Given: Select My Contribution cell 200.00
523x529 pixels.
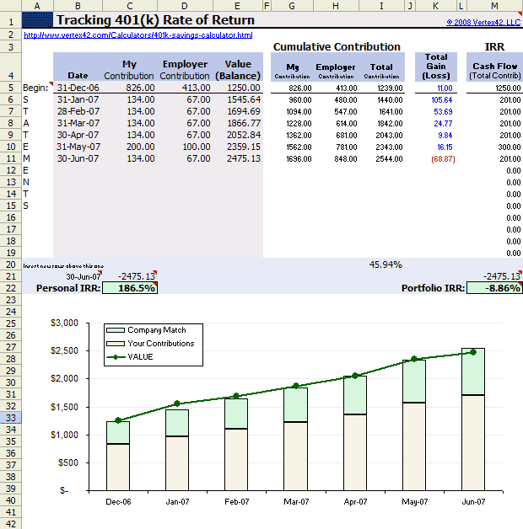Looking at the screenshot, I should click(x=130, y=147).
